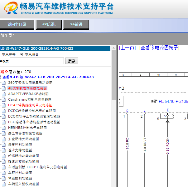Screen dimensions: 188x187
Task: Open the 上一页 previous page link
Action: pyautogui.click(x=127, y=48)
